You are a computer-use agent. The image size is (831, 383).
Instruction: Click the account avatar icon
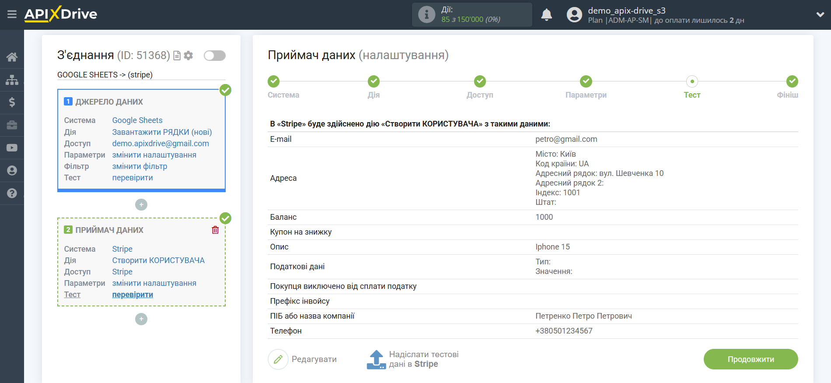[x=574, y=15]
